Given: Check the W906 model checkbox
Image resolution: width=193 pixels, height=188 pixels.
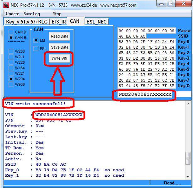Looking at the screenshot, I should 11,84.
